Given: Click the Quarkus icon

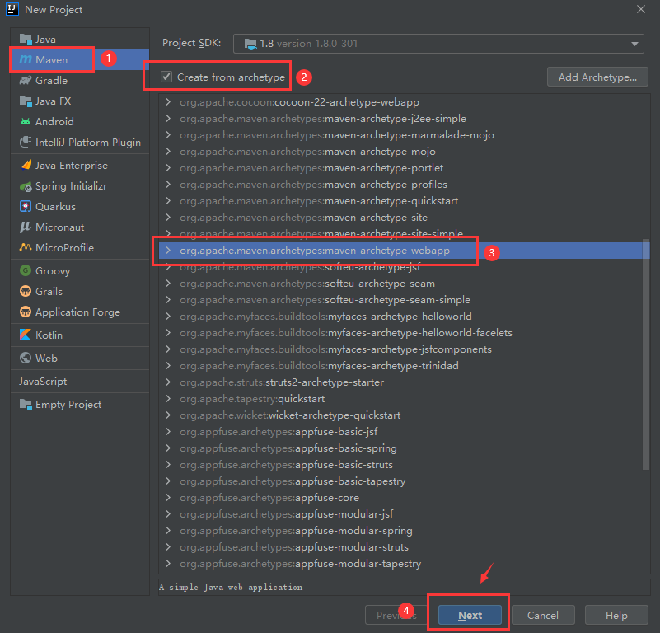Looking at the screenshot, I should [x=26, y=206].
